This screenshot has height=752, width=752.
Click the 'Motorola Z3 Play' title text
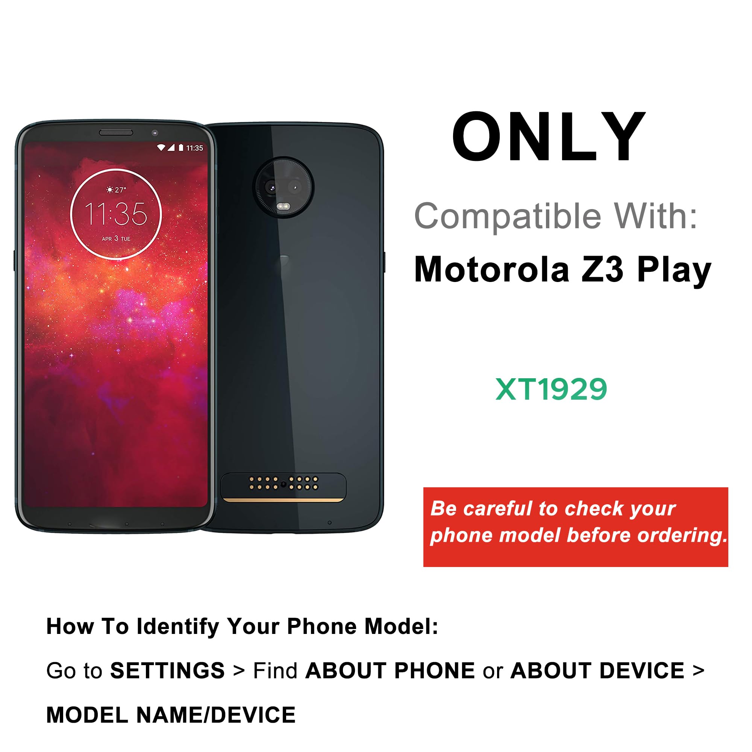(563, 270)
